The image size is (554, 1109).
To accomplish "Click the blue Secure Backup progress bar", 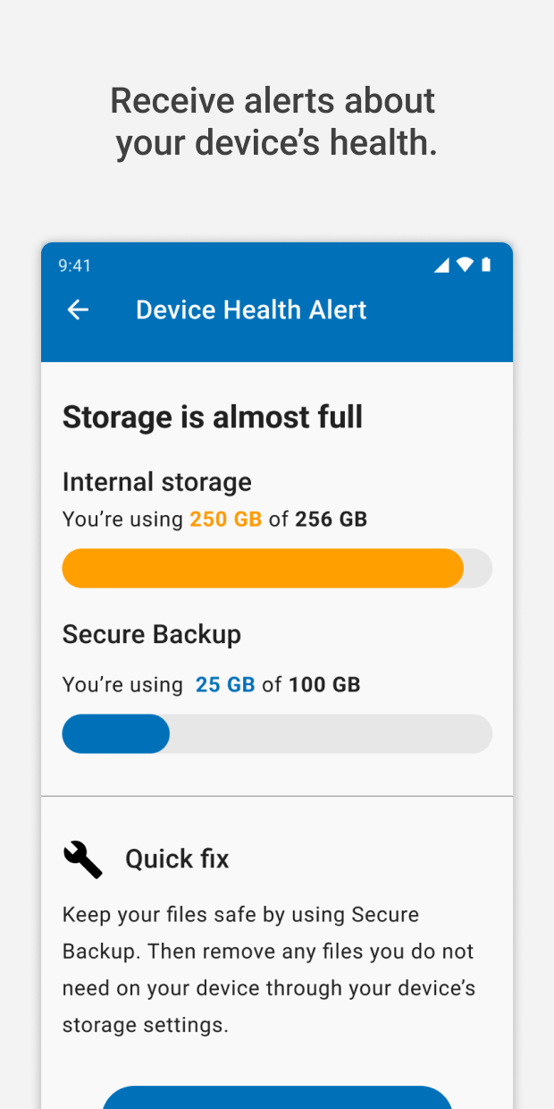I will 115,733.
